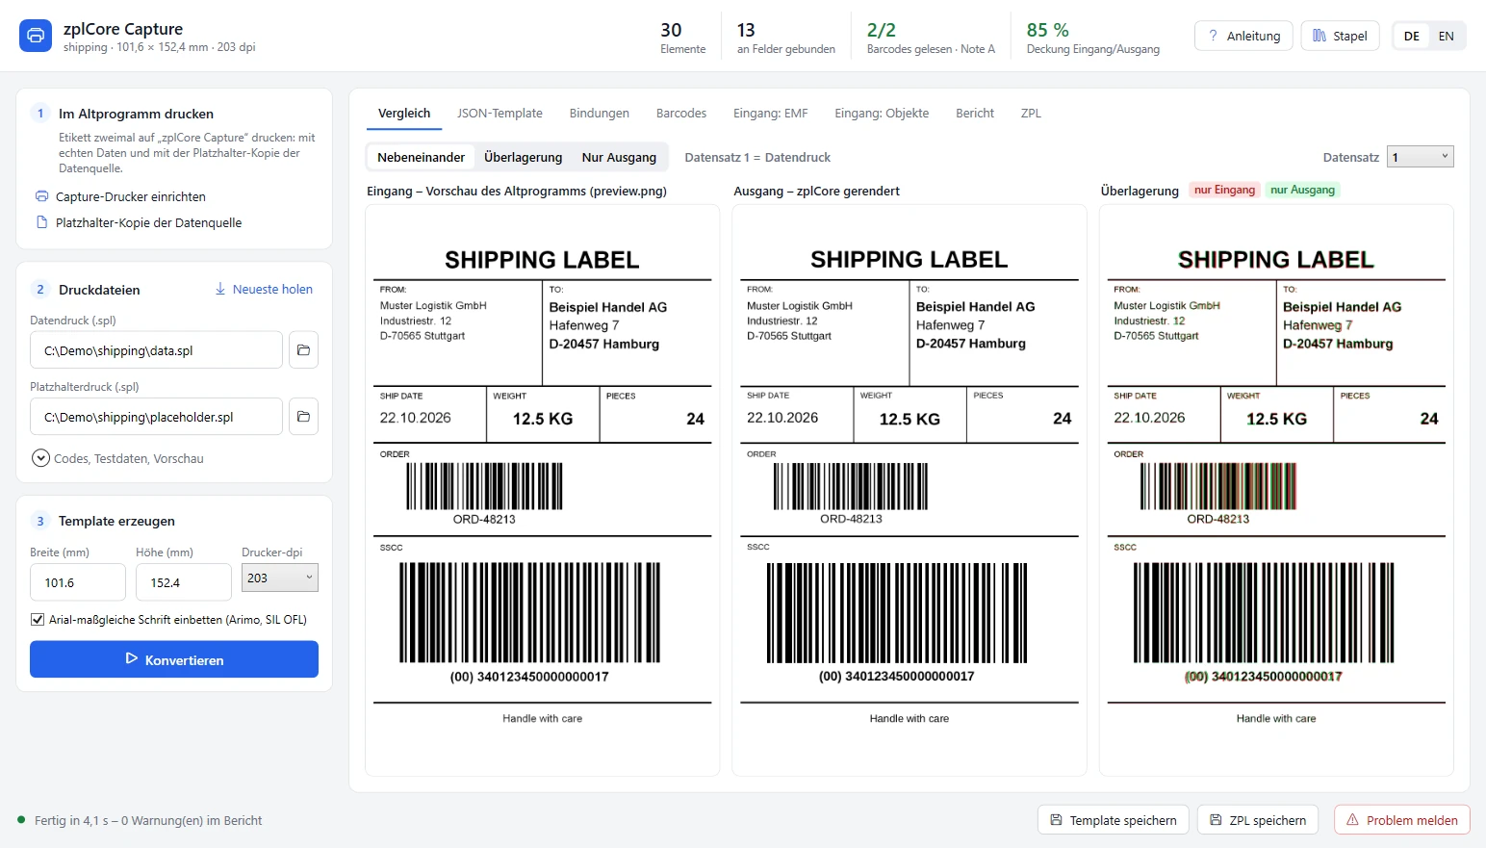Toggle Arial-maßgleiche Schrift einbetten checkbox
Image resolution: width=1486 pixels, height=848 pixels.
click(x=38, y=620)
